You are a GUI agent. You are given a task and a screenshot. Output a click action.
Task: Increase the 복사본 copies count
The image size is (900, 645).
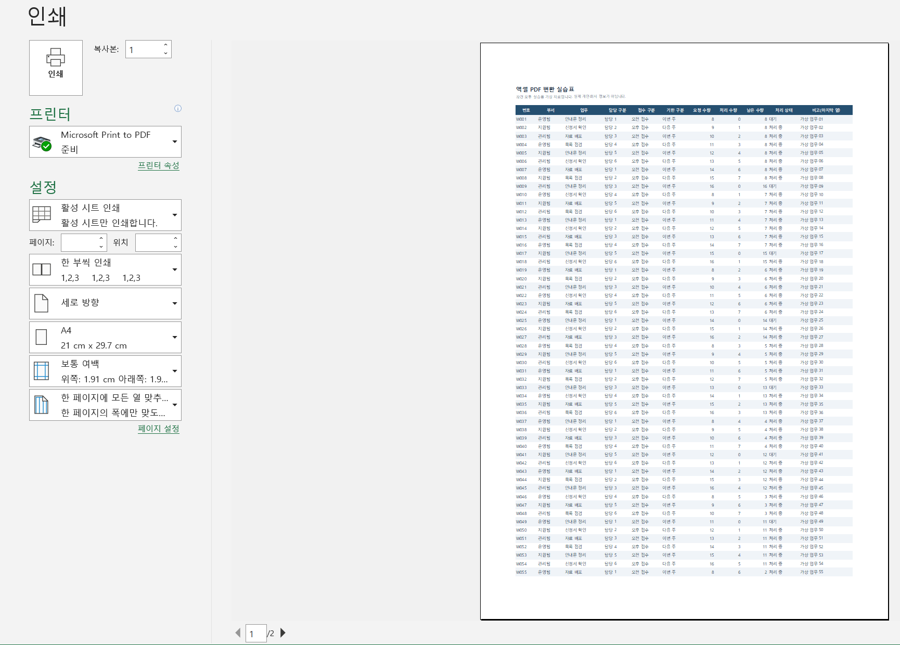[x=165, y=45]
